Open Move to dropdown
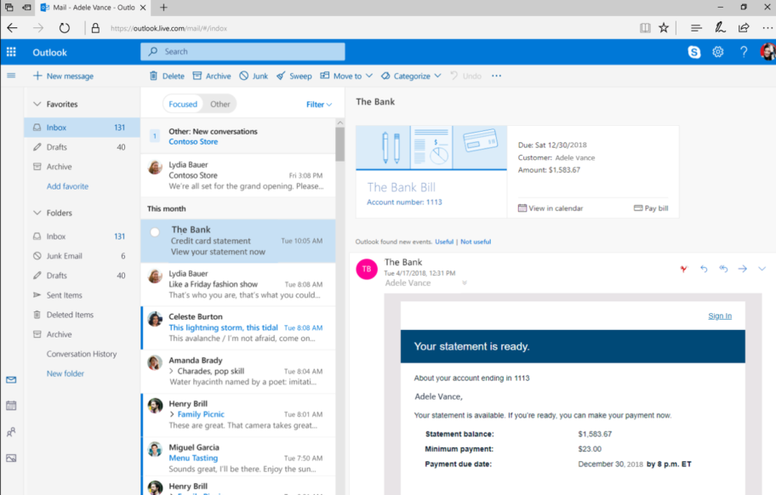This screenshot has width=776, height=495. pyautogui.click(x=346, y=77)
